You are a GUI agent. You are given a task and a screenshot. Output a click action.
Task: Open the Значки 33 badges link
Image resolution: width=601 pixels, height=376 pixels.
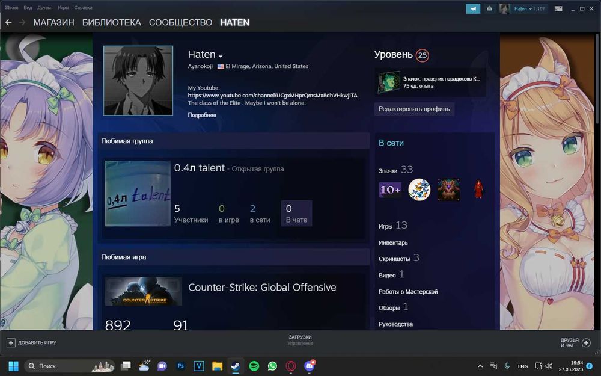click(x=395, y=170)
